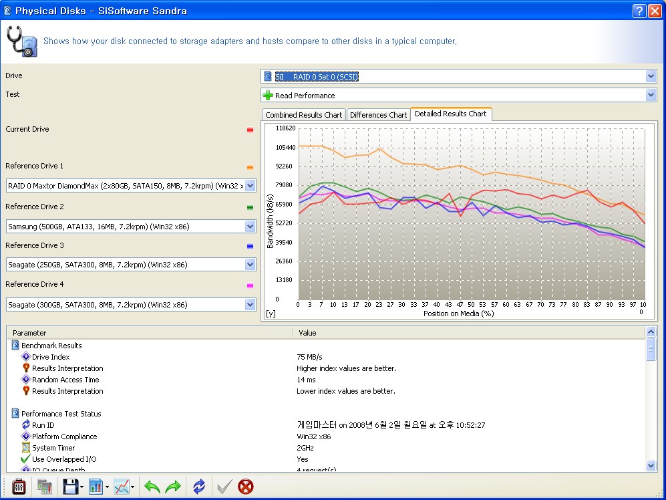Viewport: 666px width, 500px height.
Task: Click the lightbulb icon beside Lower index values
Action: 26,390
